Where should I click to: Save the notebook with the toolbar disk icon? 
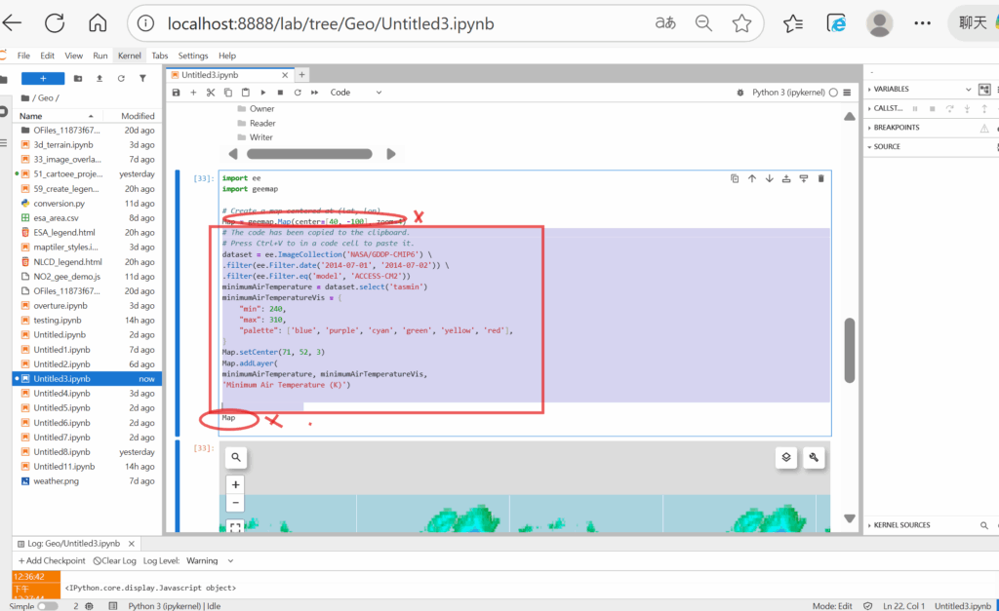point(177,93)
